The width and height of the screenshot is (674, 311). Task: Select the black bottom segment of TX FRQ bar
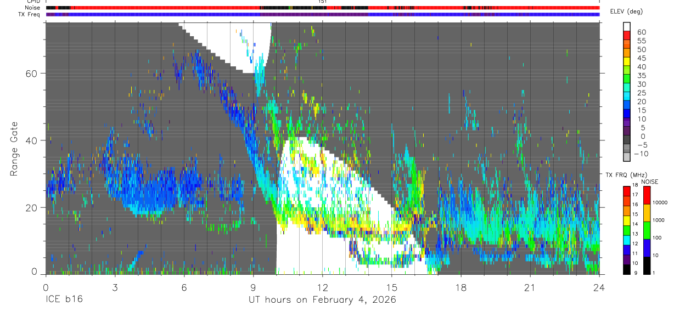click(x=627, y=269)
